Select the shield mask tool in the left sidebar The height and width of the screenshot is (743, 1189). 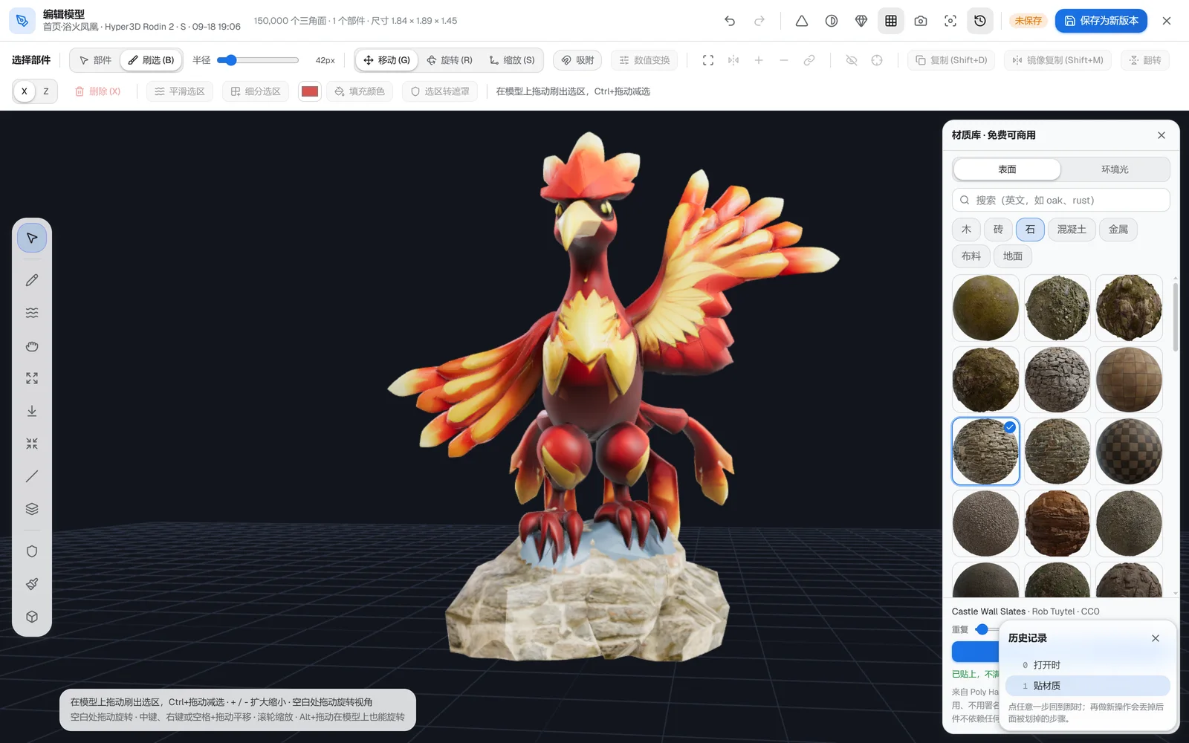32,551
